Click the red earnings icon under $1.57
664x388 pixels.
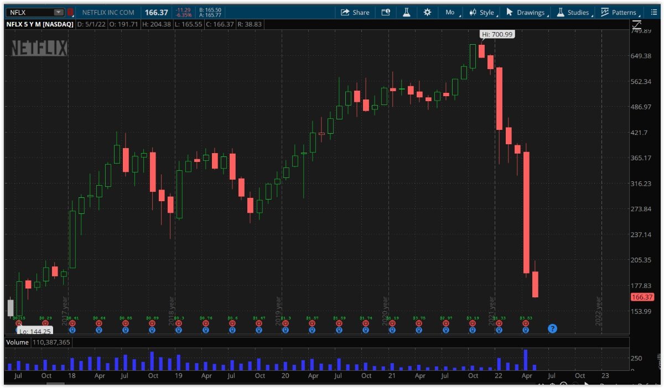[x=313, y=323]
